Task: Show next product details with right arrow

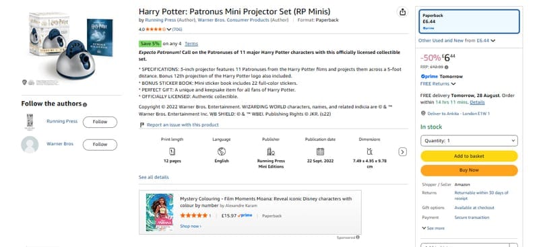Action: (402, 152)
